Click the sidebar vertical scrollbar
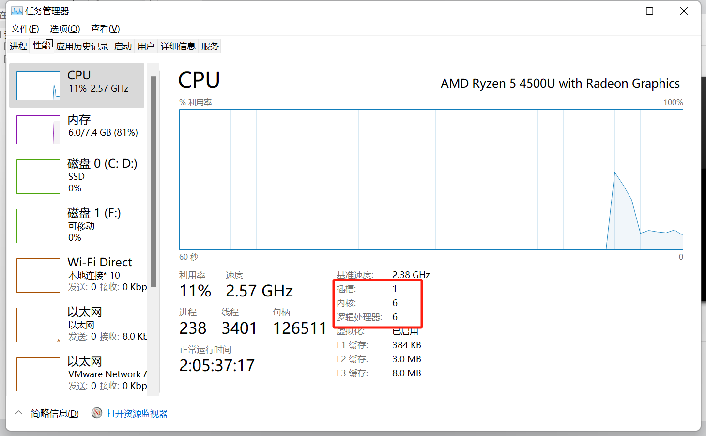This screenshot has width=706, height=436. (x=153, y=182)
